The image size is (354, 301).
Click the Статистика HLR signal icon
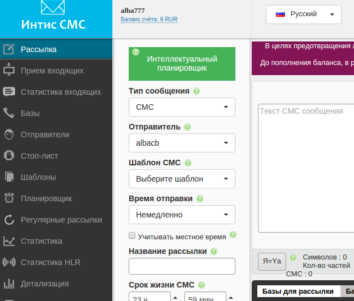8,262
